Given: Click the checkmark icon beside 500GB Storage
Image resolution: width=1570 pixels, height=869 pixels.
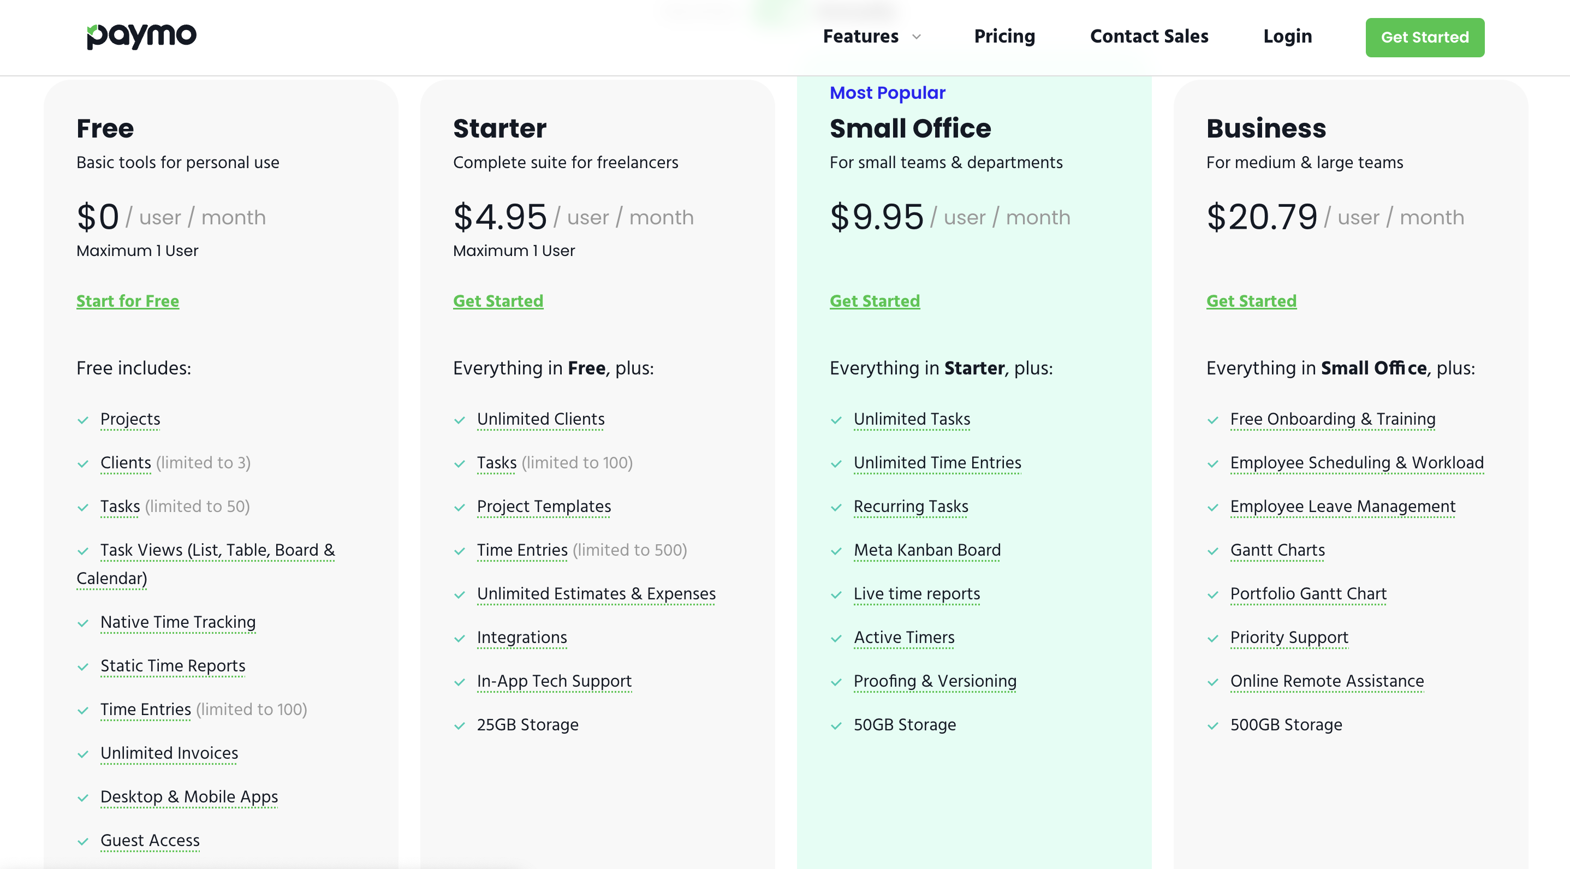Looking at the screenshot, I should (x=1213, y=726).
